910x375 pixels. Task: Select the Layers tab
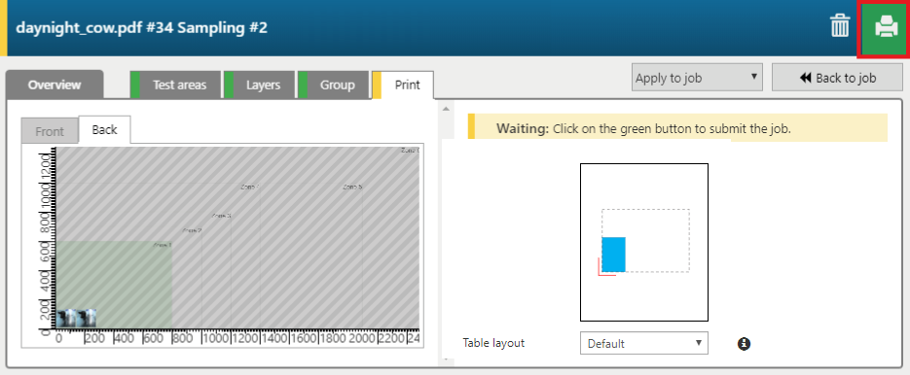(259, 85)
